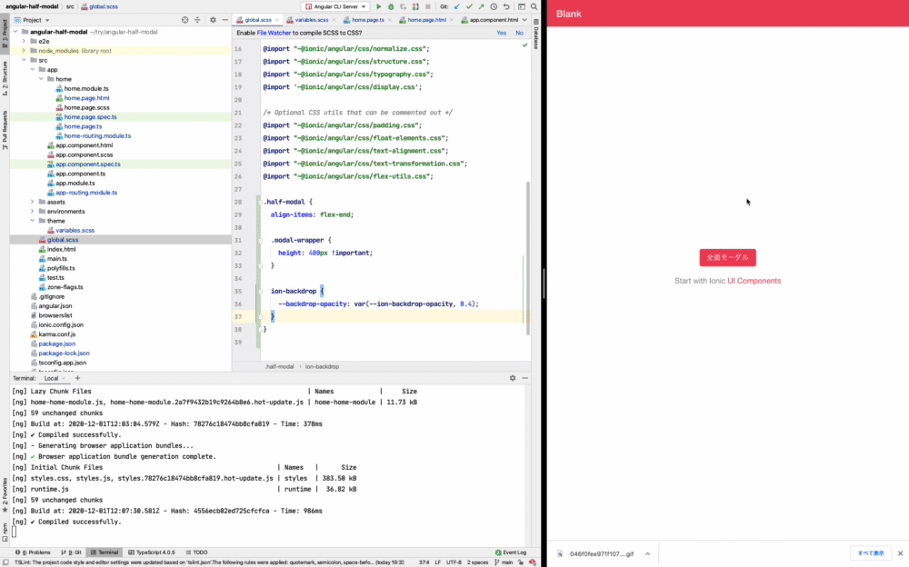Open the UI Components link

pos(754,281)
